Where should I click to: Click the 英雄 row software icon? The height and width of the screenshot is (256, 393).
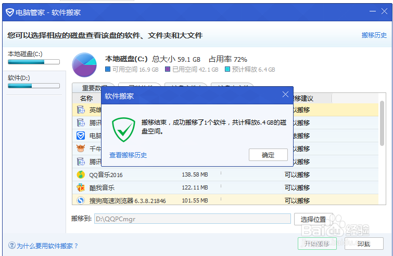[81, 110]
